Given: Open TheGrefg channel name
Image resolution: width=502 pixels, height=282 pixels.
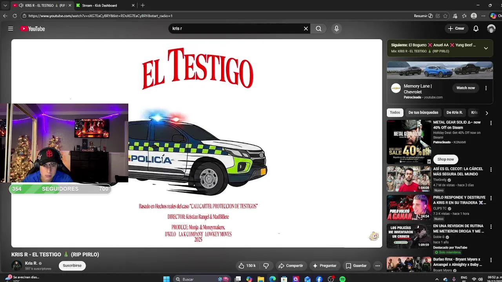Looking at the screenshot, I should tap(440, 180).
